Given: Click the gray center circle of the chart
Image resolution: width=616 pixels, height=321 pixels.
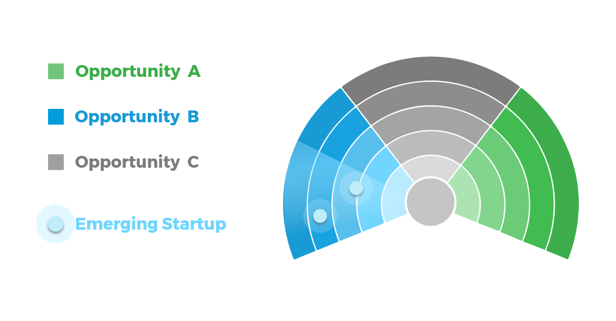Looking at the screenshot, I should 430,202.
